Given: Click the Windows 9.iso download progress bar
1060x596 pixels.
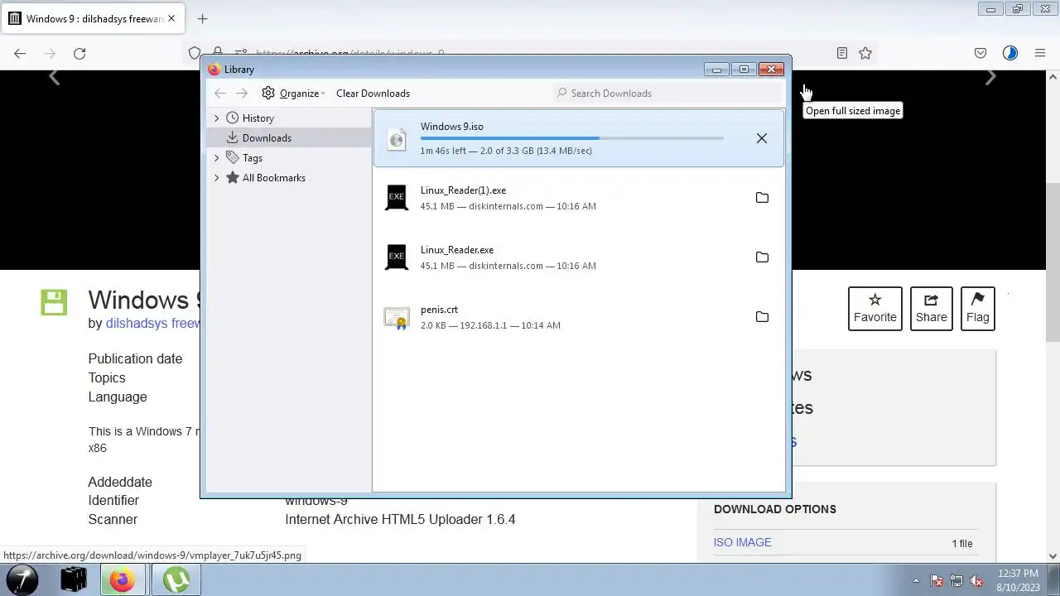Looking at the screenshot, I should tap(572, 138).
